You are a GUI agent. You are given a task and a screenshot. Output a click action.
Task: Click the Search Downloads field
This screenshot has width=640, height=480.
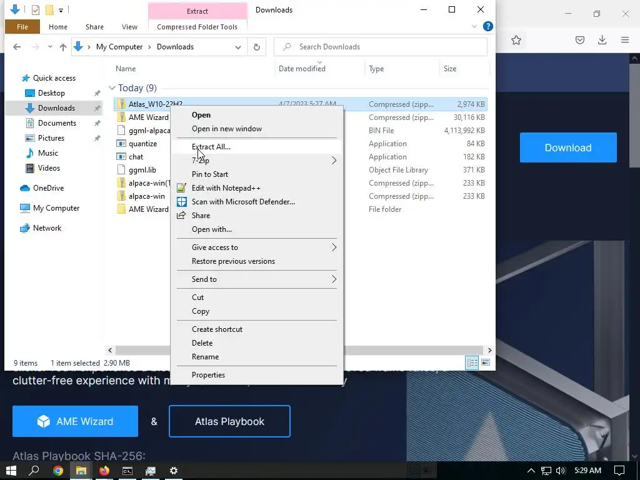click(381, 47)
